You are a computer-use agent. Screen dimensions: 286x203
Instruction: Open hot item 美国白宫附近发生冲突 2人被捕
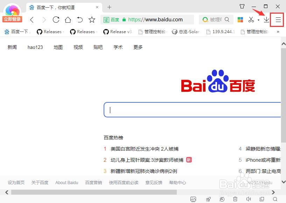tap(145, 149)
